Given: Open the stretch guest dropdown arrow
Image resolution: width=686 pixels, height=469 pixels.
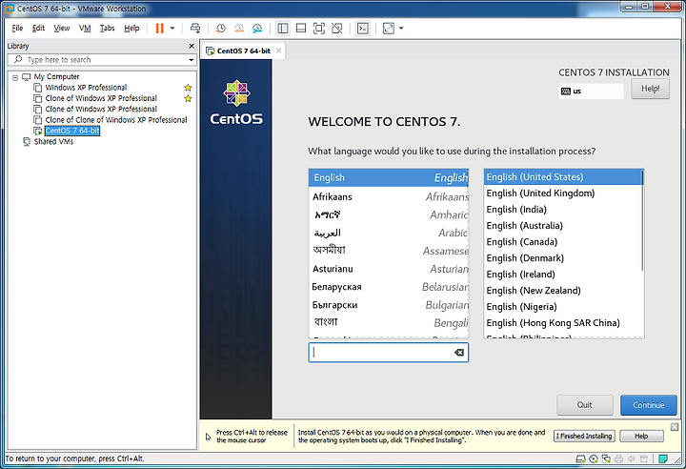Looking at the screenshot, I should pyautogui.click(x=401, y=29).
